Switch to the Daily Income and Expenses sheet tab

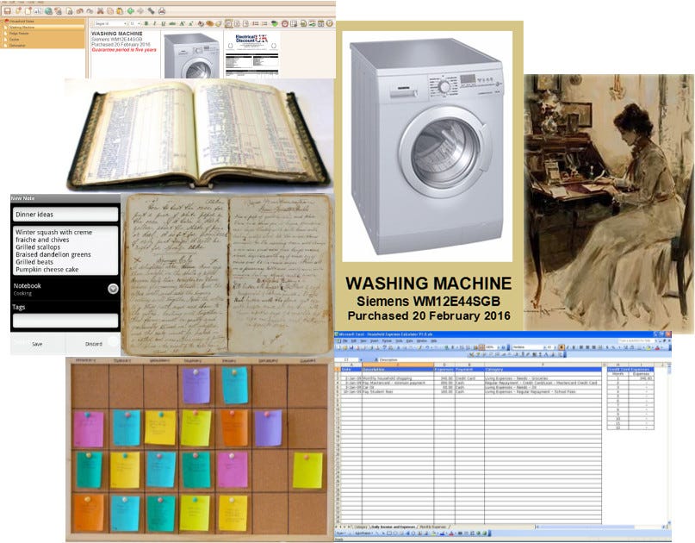(x=394, y=527)
